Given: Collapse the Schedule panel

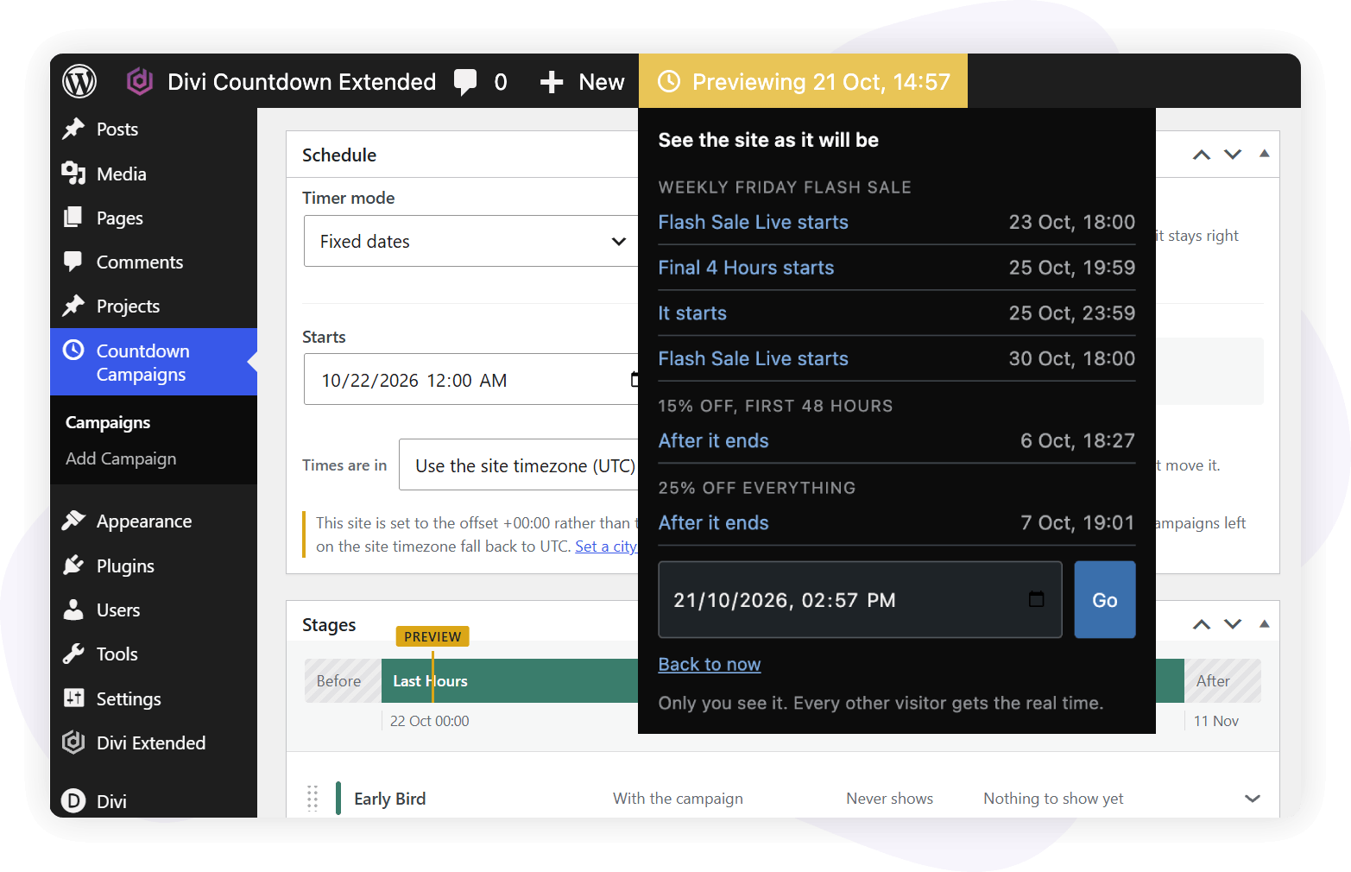Looking at the screenshot, I should [1265, 154].
